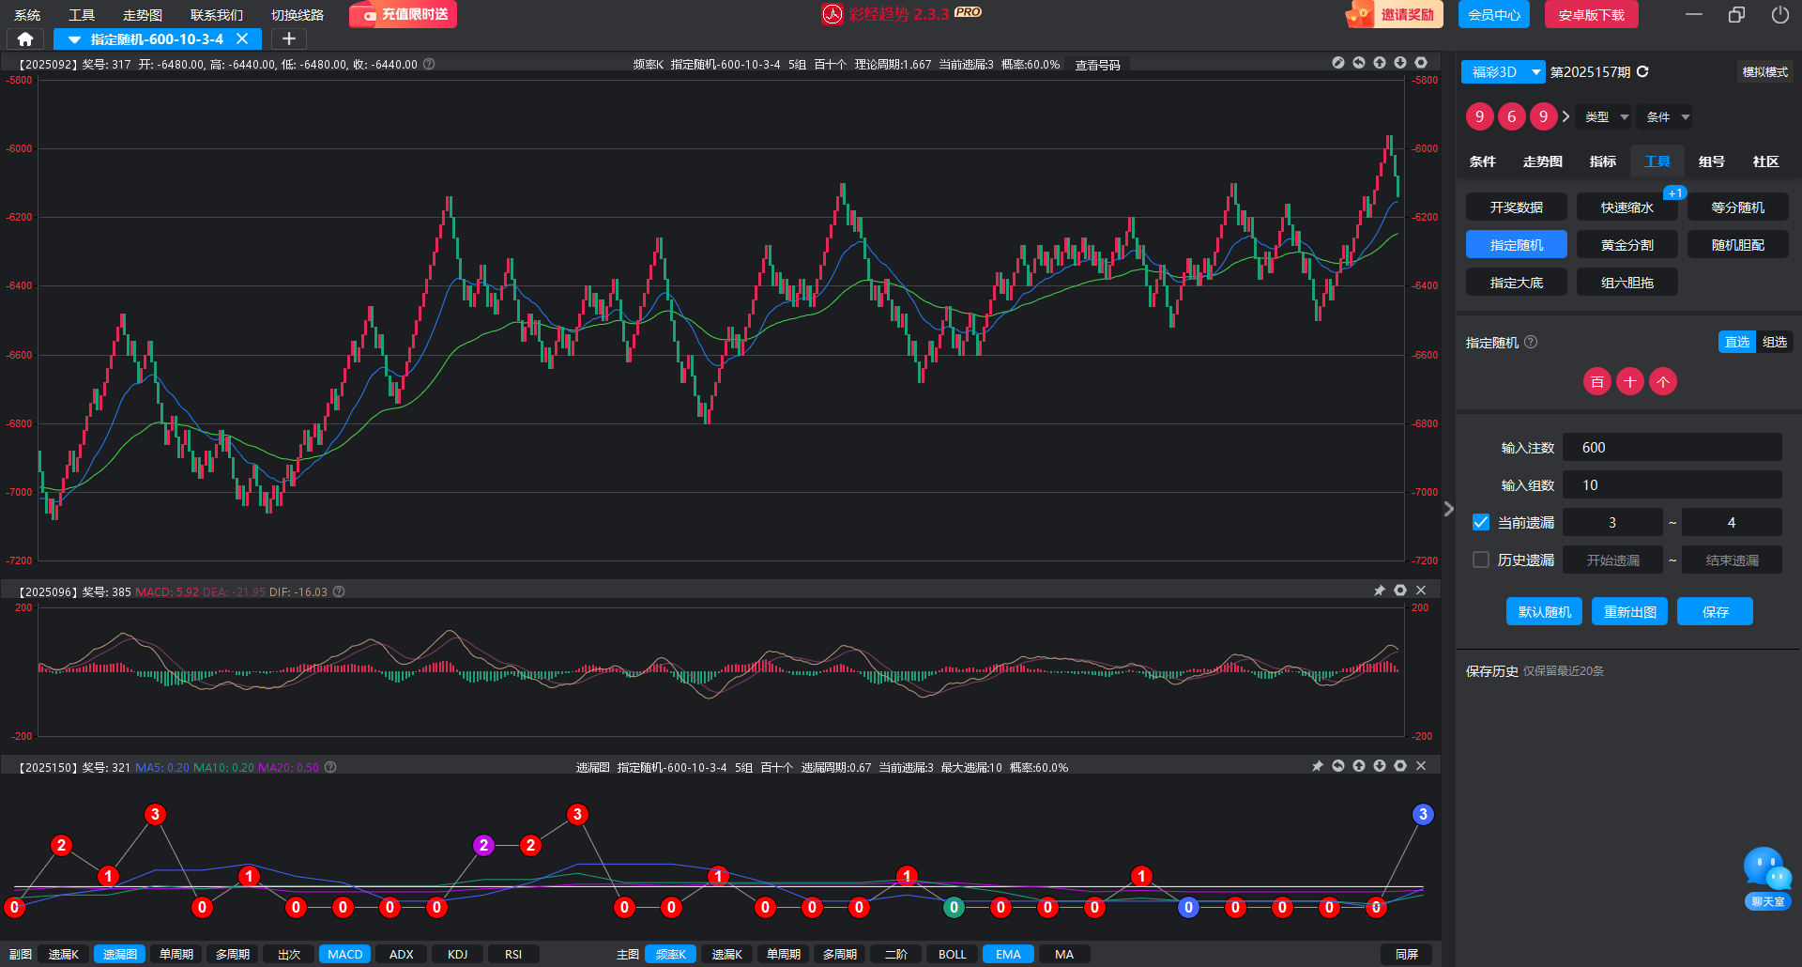Pin the MACD sub-chart panel
This screenshot has height=967, width=1802.
[x=1380, y=591]
